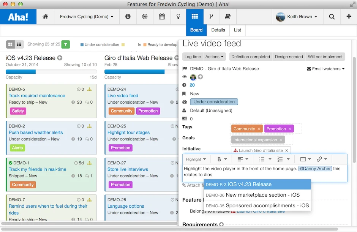
Task: Add a new requirement with plus icon
Action: 221,224
